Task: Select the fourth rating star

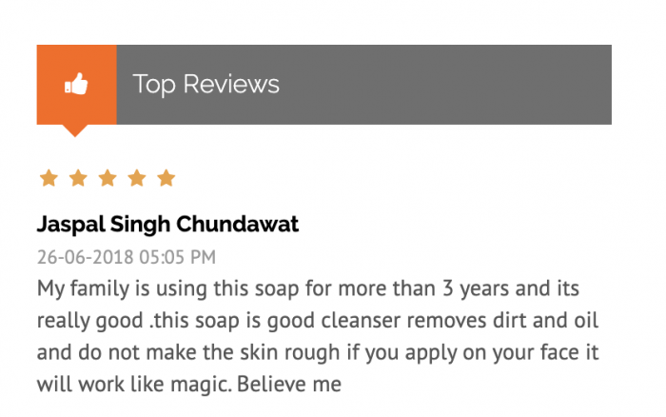Action: pyautogui.click(x=137, y=178)
